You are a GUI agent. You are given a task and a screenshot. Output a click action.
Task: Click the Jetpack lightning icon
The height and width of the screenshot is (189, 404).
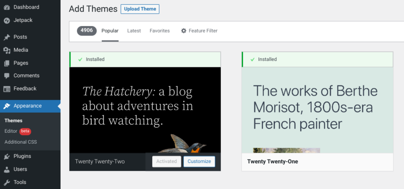(7, 20)
